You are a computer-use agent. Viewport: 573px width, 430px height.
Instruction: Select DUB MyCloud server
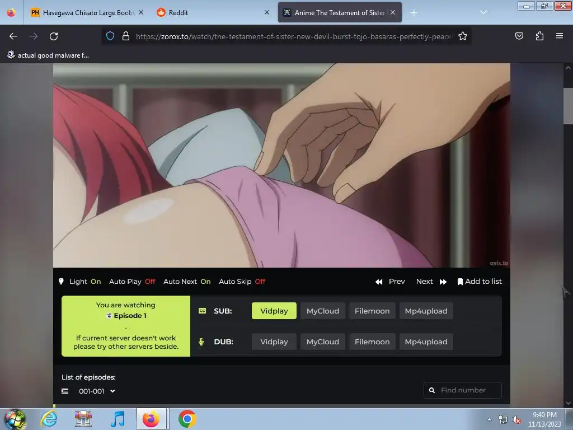(x=323, y=342)
